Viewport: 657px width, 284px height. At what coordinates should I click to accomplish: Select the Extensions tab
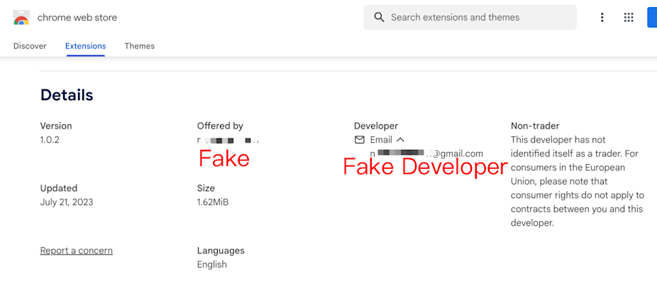coord(85,46)
